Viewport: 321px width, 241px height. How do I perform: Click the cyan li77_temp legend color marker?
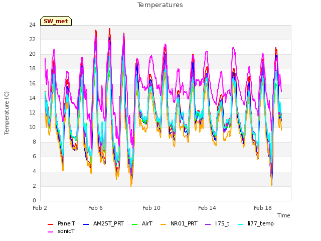pos(241,224)
